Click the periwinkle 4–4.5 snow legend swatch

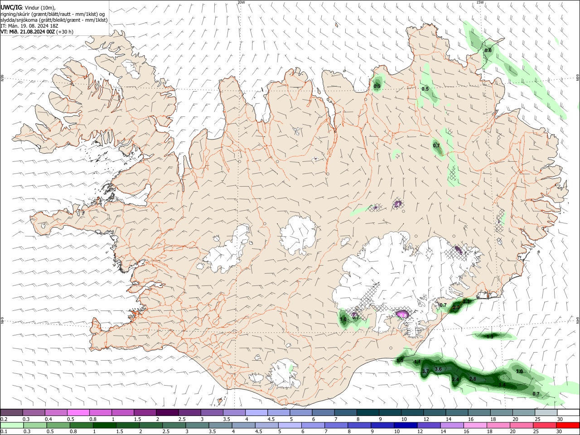point(256,412)
